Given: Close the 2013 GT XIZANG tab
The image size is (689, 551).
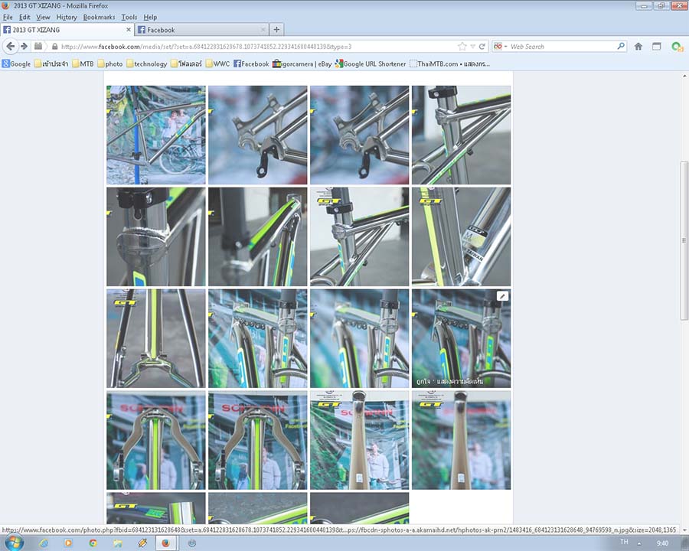Looking at the screenshot, I should point(129,29).
